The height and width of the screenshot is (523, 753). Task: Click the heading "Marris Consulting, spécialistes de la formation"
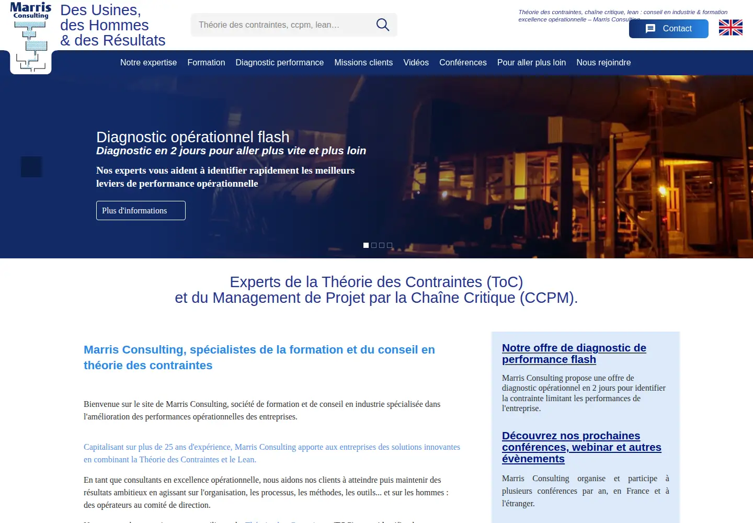259,357
